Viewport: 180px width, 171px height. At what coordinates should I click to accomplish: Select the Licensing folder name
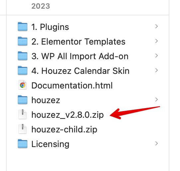pos(50,144)
